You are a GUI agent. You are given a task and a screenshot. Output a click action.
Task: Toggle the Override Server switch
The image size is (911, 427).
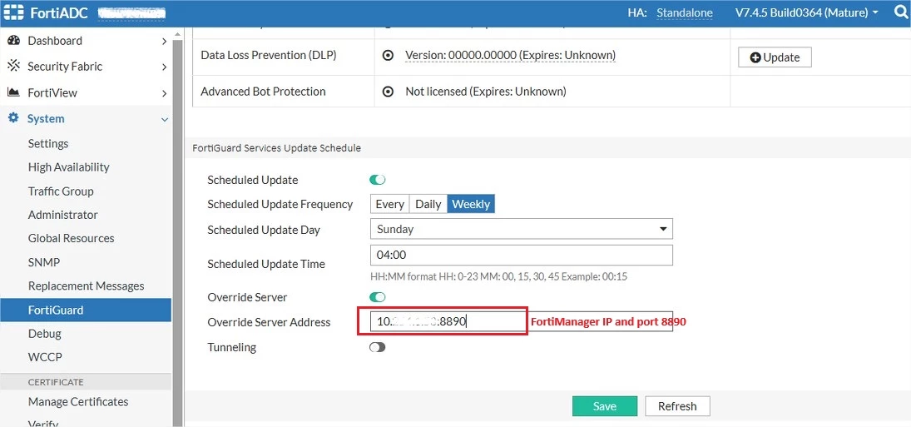click(378, 297)
